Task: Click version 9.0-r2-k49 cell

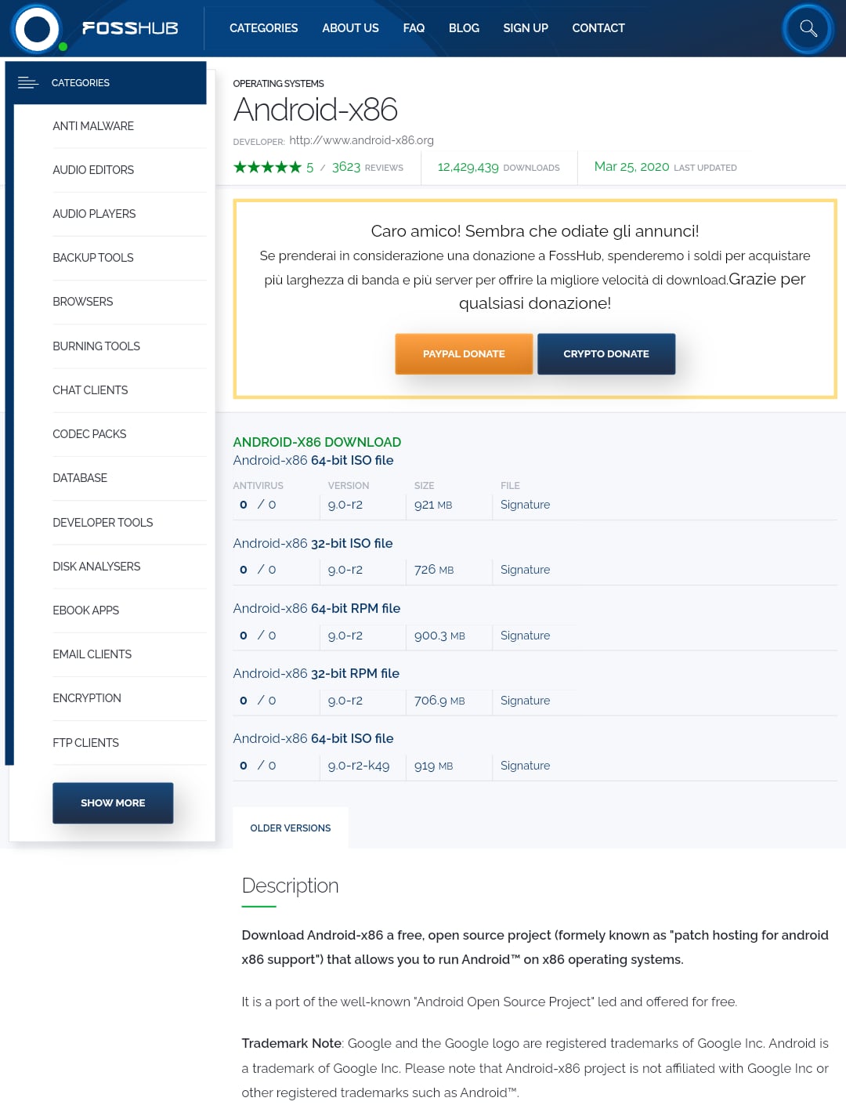Action: coord(359,766)
